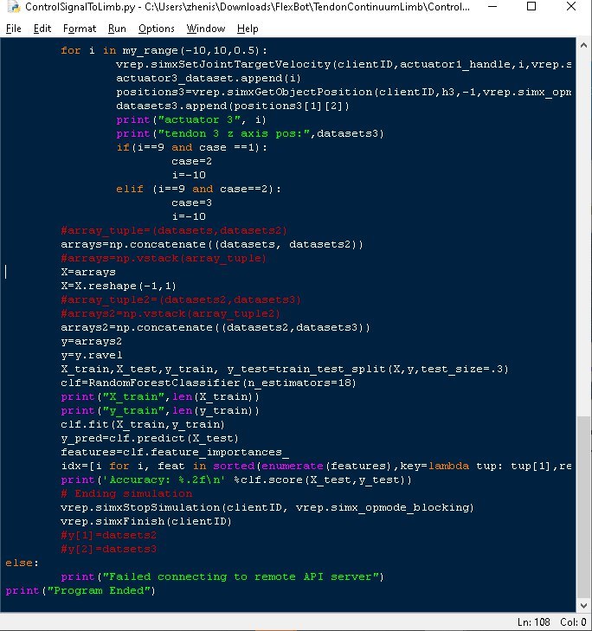The image size is (592, 631).
Task: Click comment '#y[1]=datsets2'
Action: click(109, 535)
